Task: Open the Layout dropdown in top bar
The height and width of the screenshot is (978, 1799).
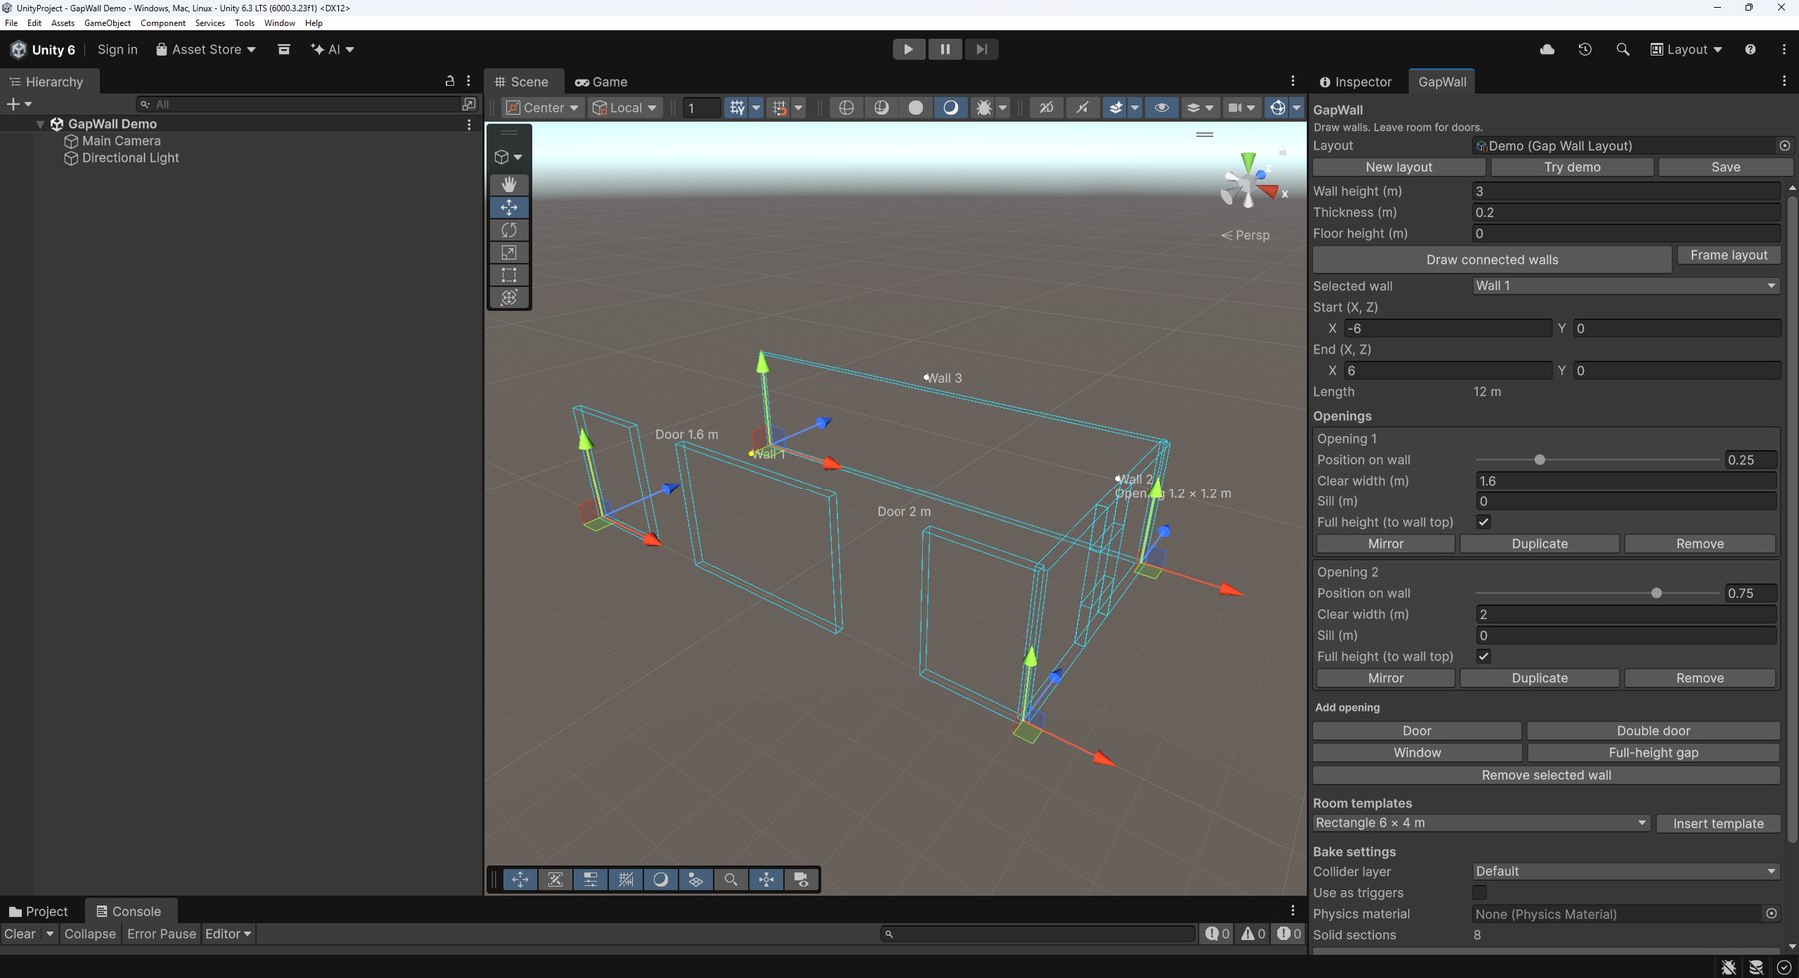Action: pyautogui.click(x=1686, y=49)
